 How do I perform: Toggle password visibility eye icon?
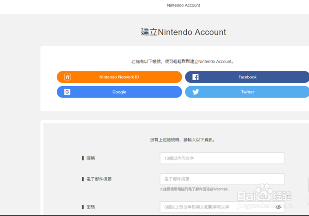click(x=278, y=207)
